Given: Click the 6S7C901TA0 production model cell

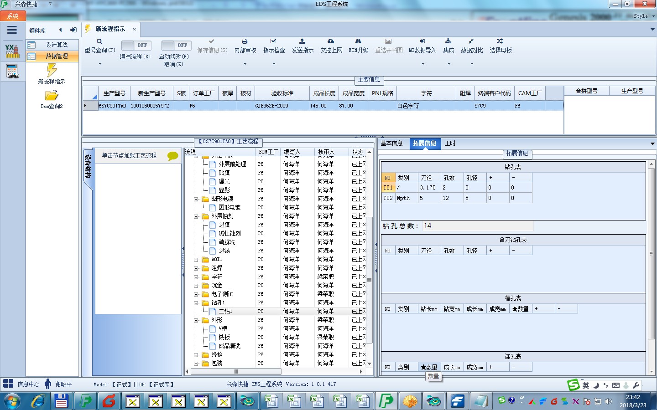Looking at the screenshot, I should coord(112,106).
